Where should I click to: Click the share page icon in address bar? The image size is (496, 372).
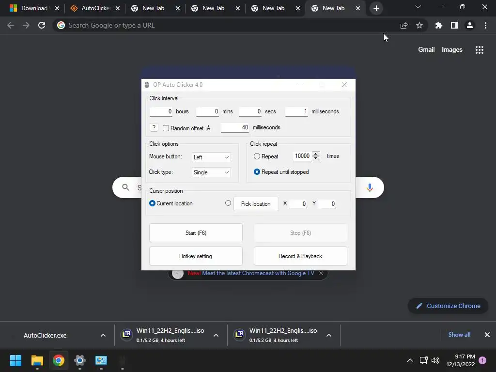click(404, 25)
